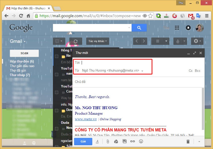
Task: Click the Bcc link to add recipients
Action: pos(198,71)
